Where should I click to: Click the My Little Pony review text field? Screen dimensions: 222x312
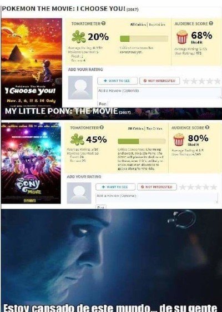[157, 198]
